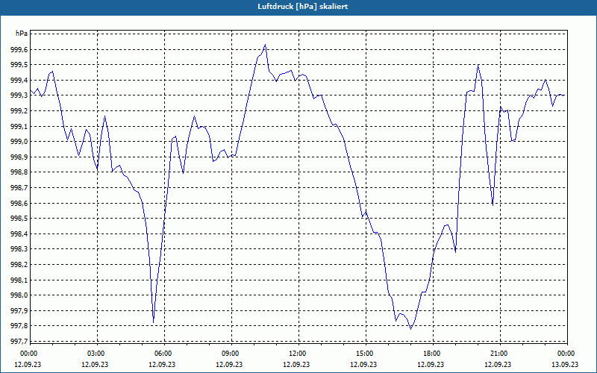
Task: Click the 21:00 time axis label
Action: (498, 354)
